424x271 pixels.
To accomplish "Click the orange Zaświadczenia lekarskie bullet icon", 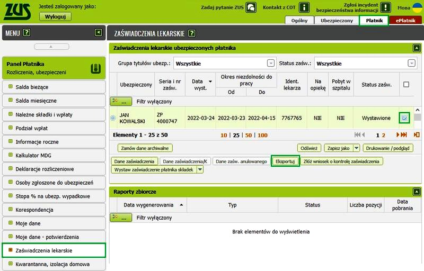I will point(11,250).
